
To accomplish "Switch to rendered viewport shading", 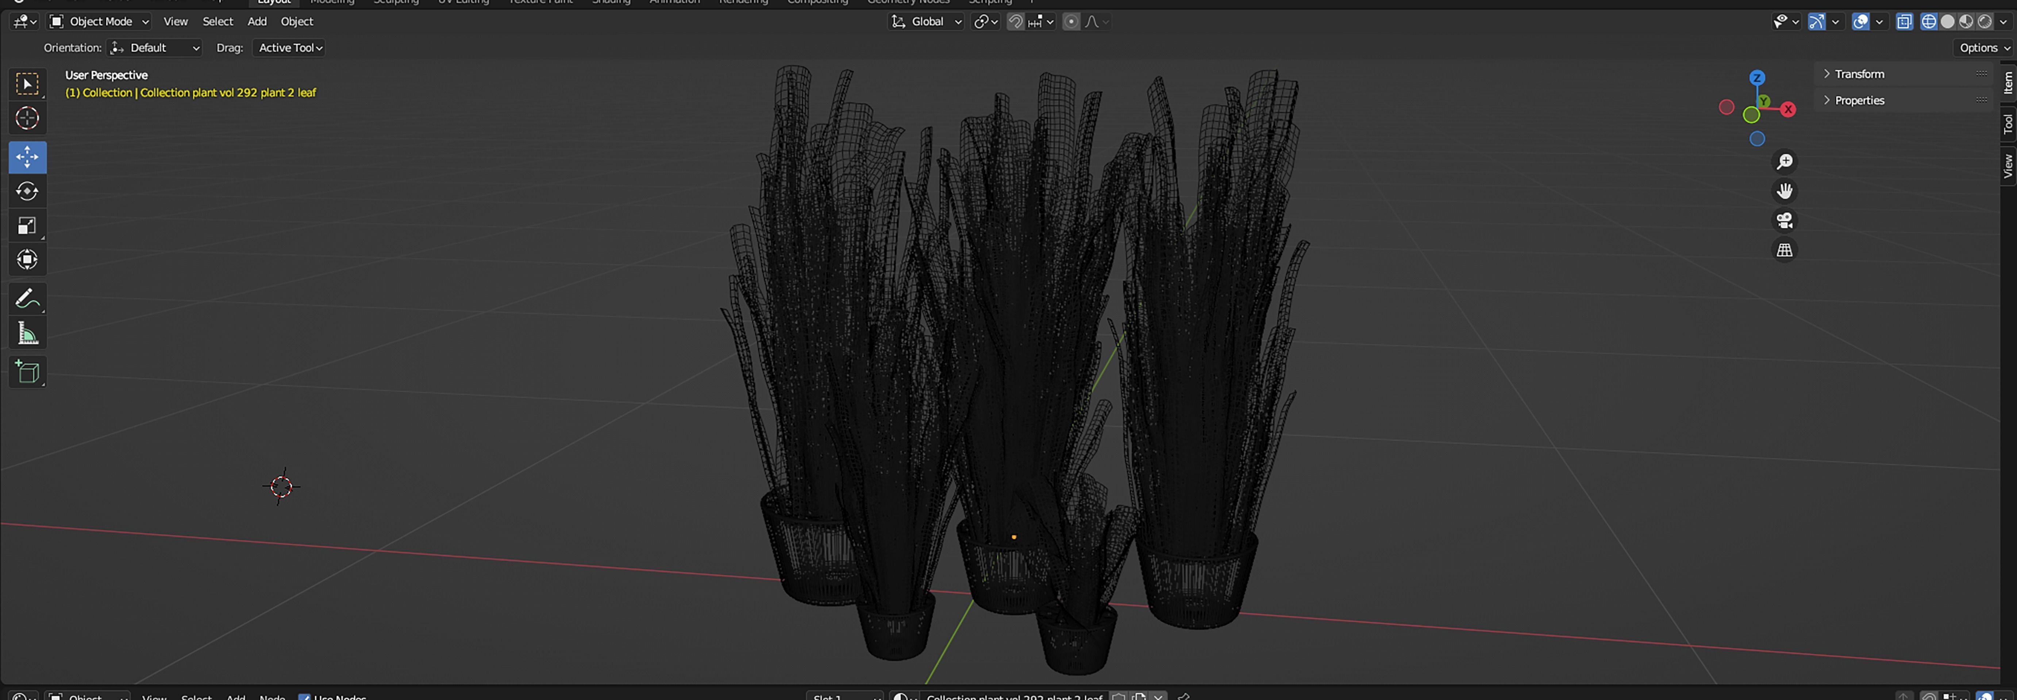I will pos(1984,22).
